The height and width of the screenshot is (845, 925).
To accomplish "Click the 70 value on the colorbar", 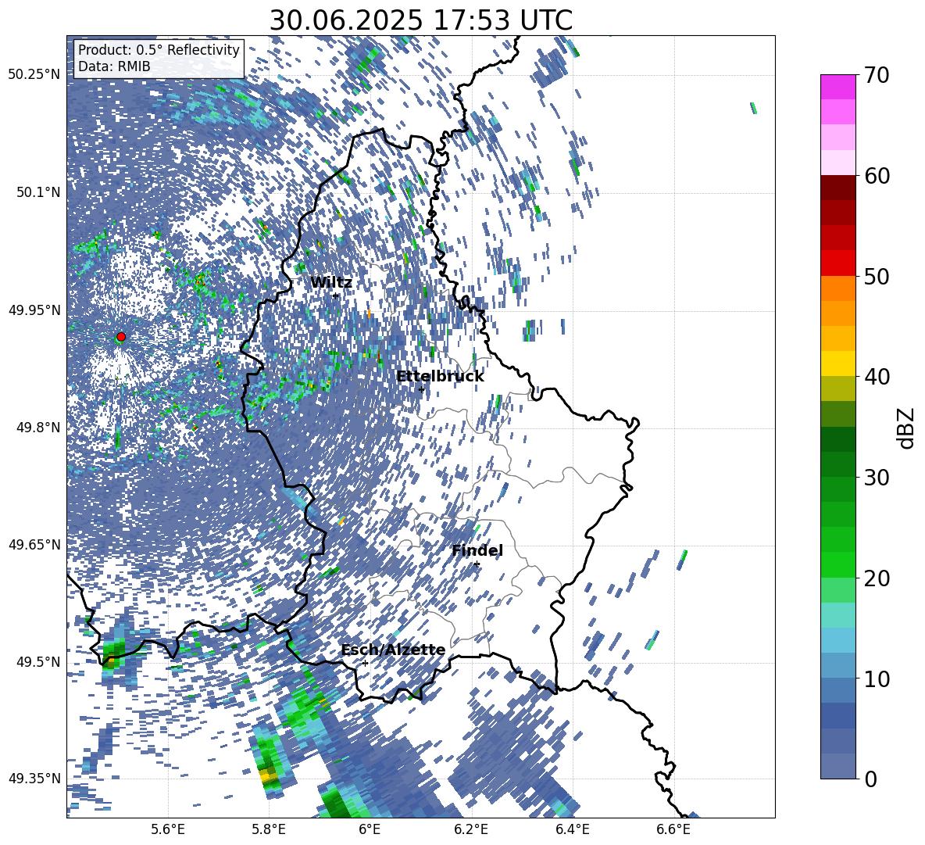I will pyautogui.click(x=877, y=75).
